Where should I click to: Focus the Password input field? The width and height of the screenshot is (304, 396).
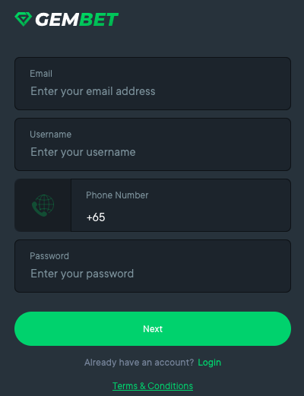coord(153,266)
